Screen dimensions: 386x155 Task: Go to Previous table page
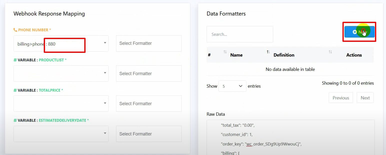click(x=341, y=98)
